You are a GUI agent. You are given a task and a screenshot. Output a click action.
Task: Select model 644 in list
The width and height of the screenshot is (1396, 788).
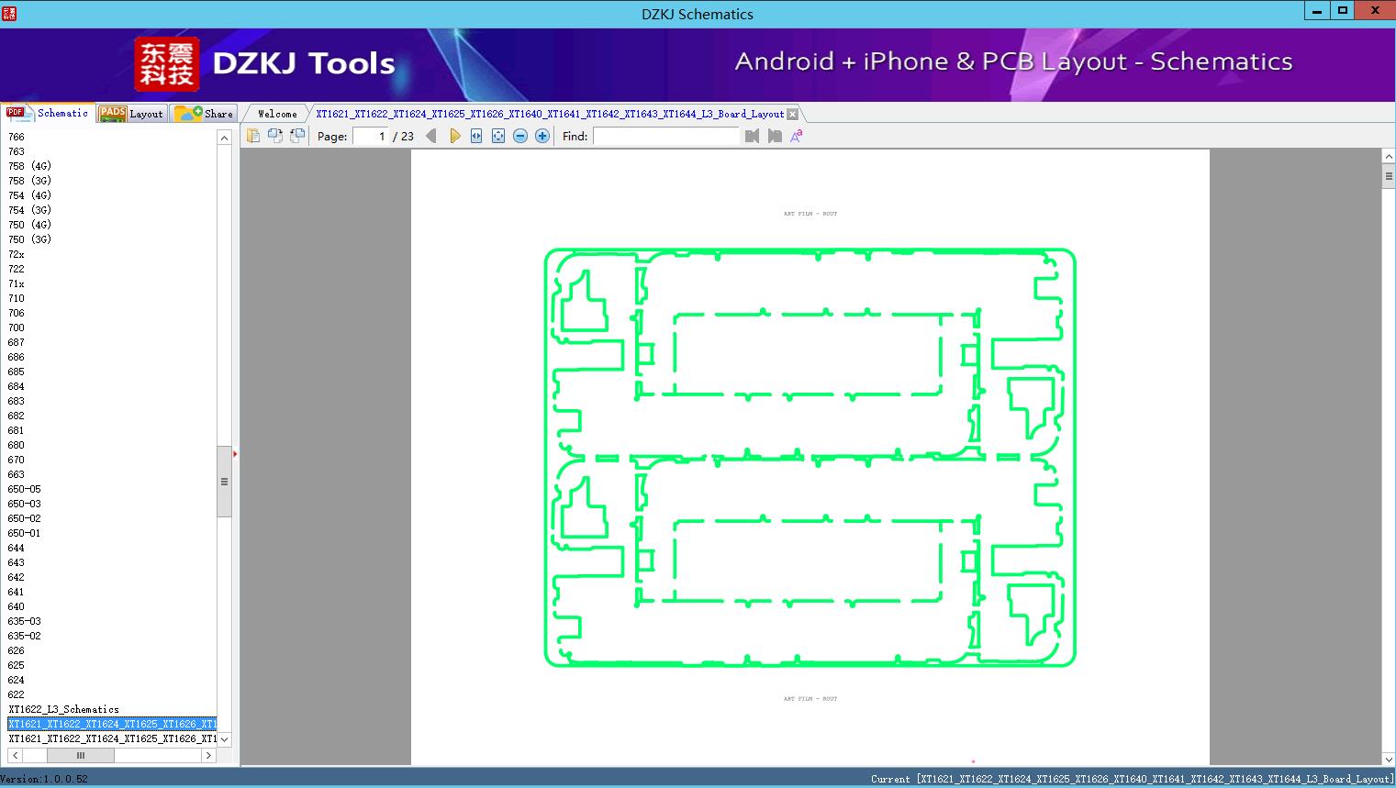point(17,548)
